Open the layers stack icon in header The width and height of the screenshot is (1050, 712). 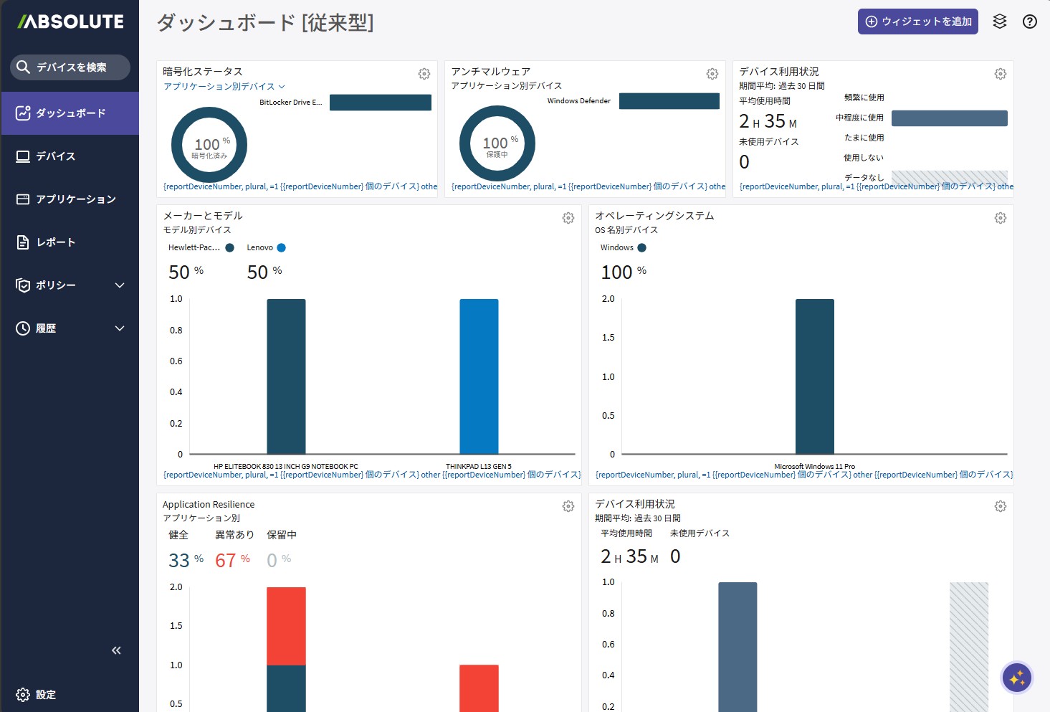[x=1000, y=22]
